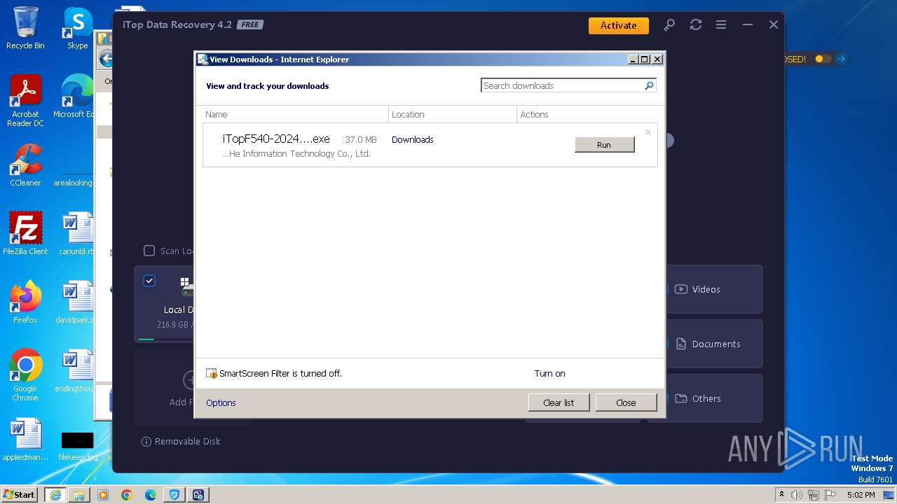Click the Action Center flag tray icon
Image resolution: width=897 pixels, height=504 pixels.
(x=830, y=495)
